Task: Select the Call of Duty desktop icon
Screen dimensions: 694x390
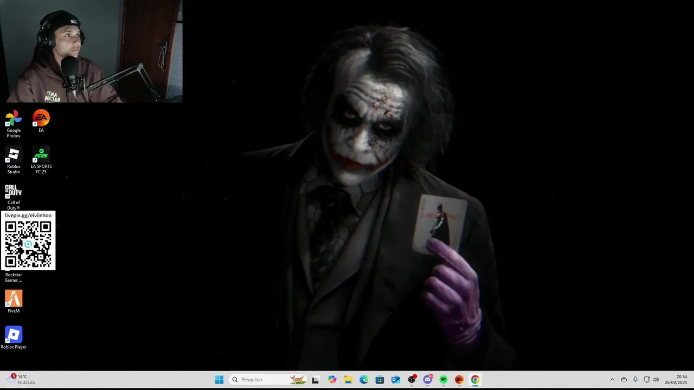Action: [14, 197]
